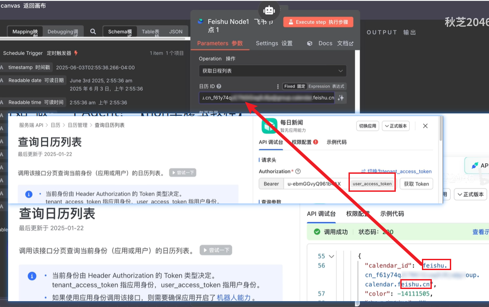Close the 每日新闻 API debug panel
489x307 pixels.
pos(426,126)
